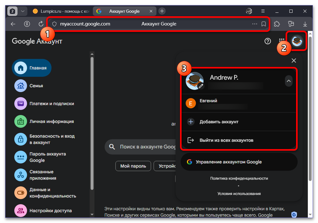
Task: Switch to the Евгений account
Action: pyautogui.click(x=239, y=103)
